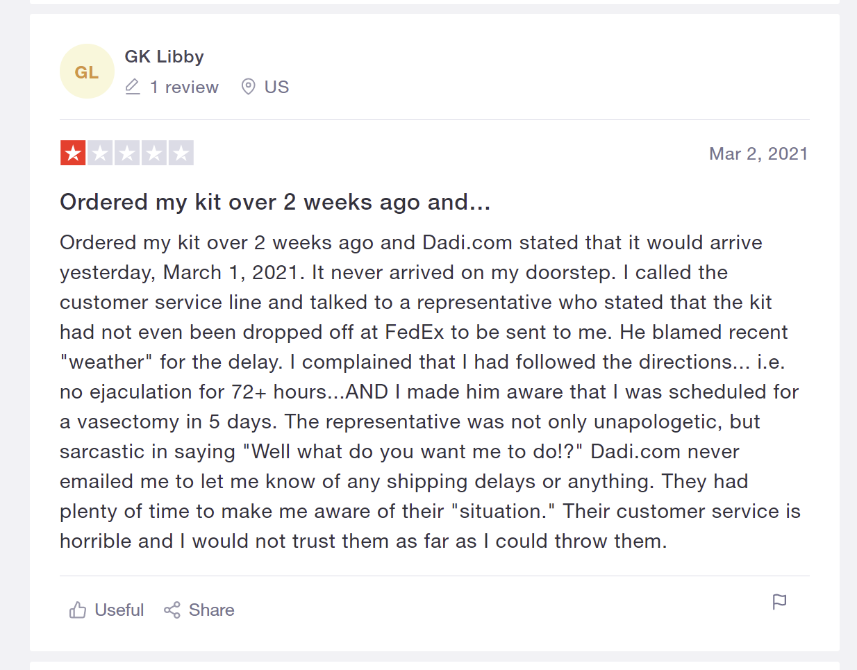
Task: Click the US country label
Action: (276, 87)
